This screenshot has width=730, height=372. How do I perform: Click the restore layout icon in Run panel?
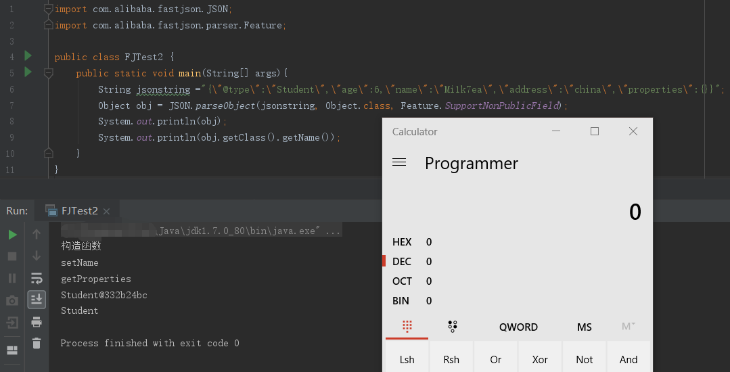point(12,350)
